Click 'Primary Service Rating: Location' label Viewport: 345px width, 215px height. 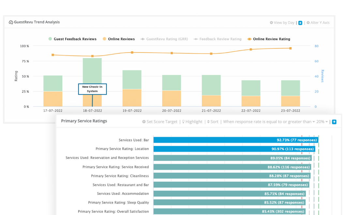click(x=122, y=149)
